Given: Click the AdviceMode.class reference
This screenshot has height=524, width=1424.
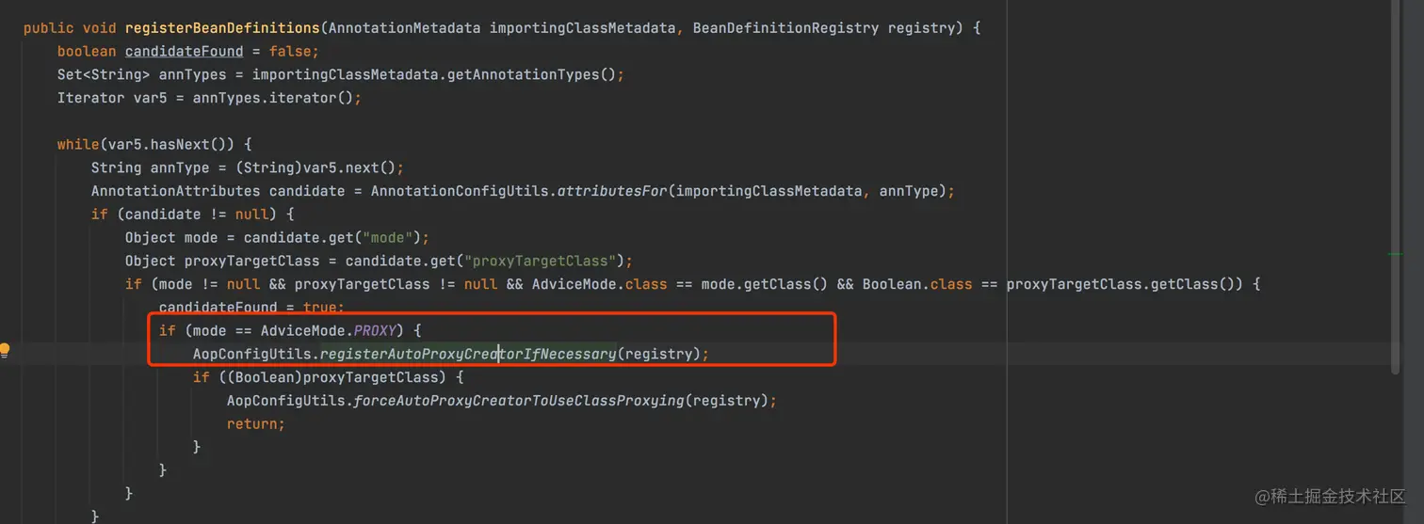Looking at the screenshot, I should pos(600,284).
